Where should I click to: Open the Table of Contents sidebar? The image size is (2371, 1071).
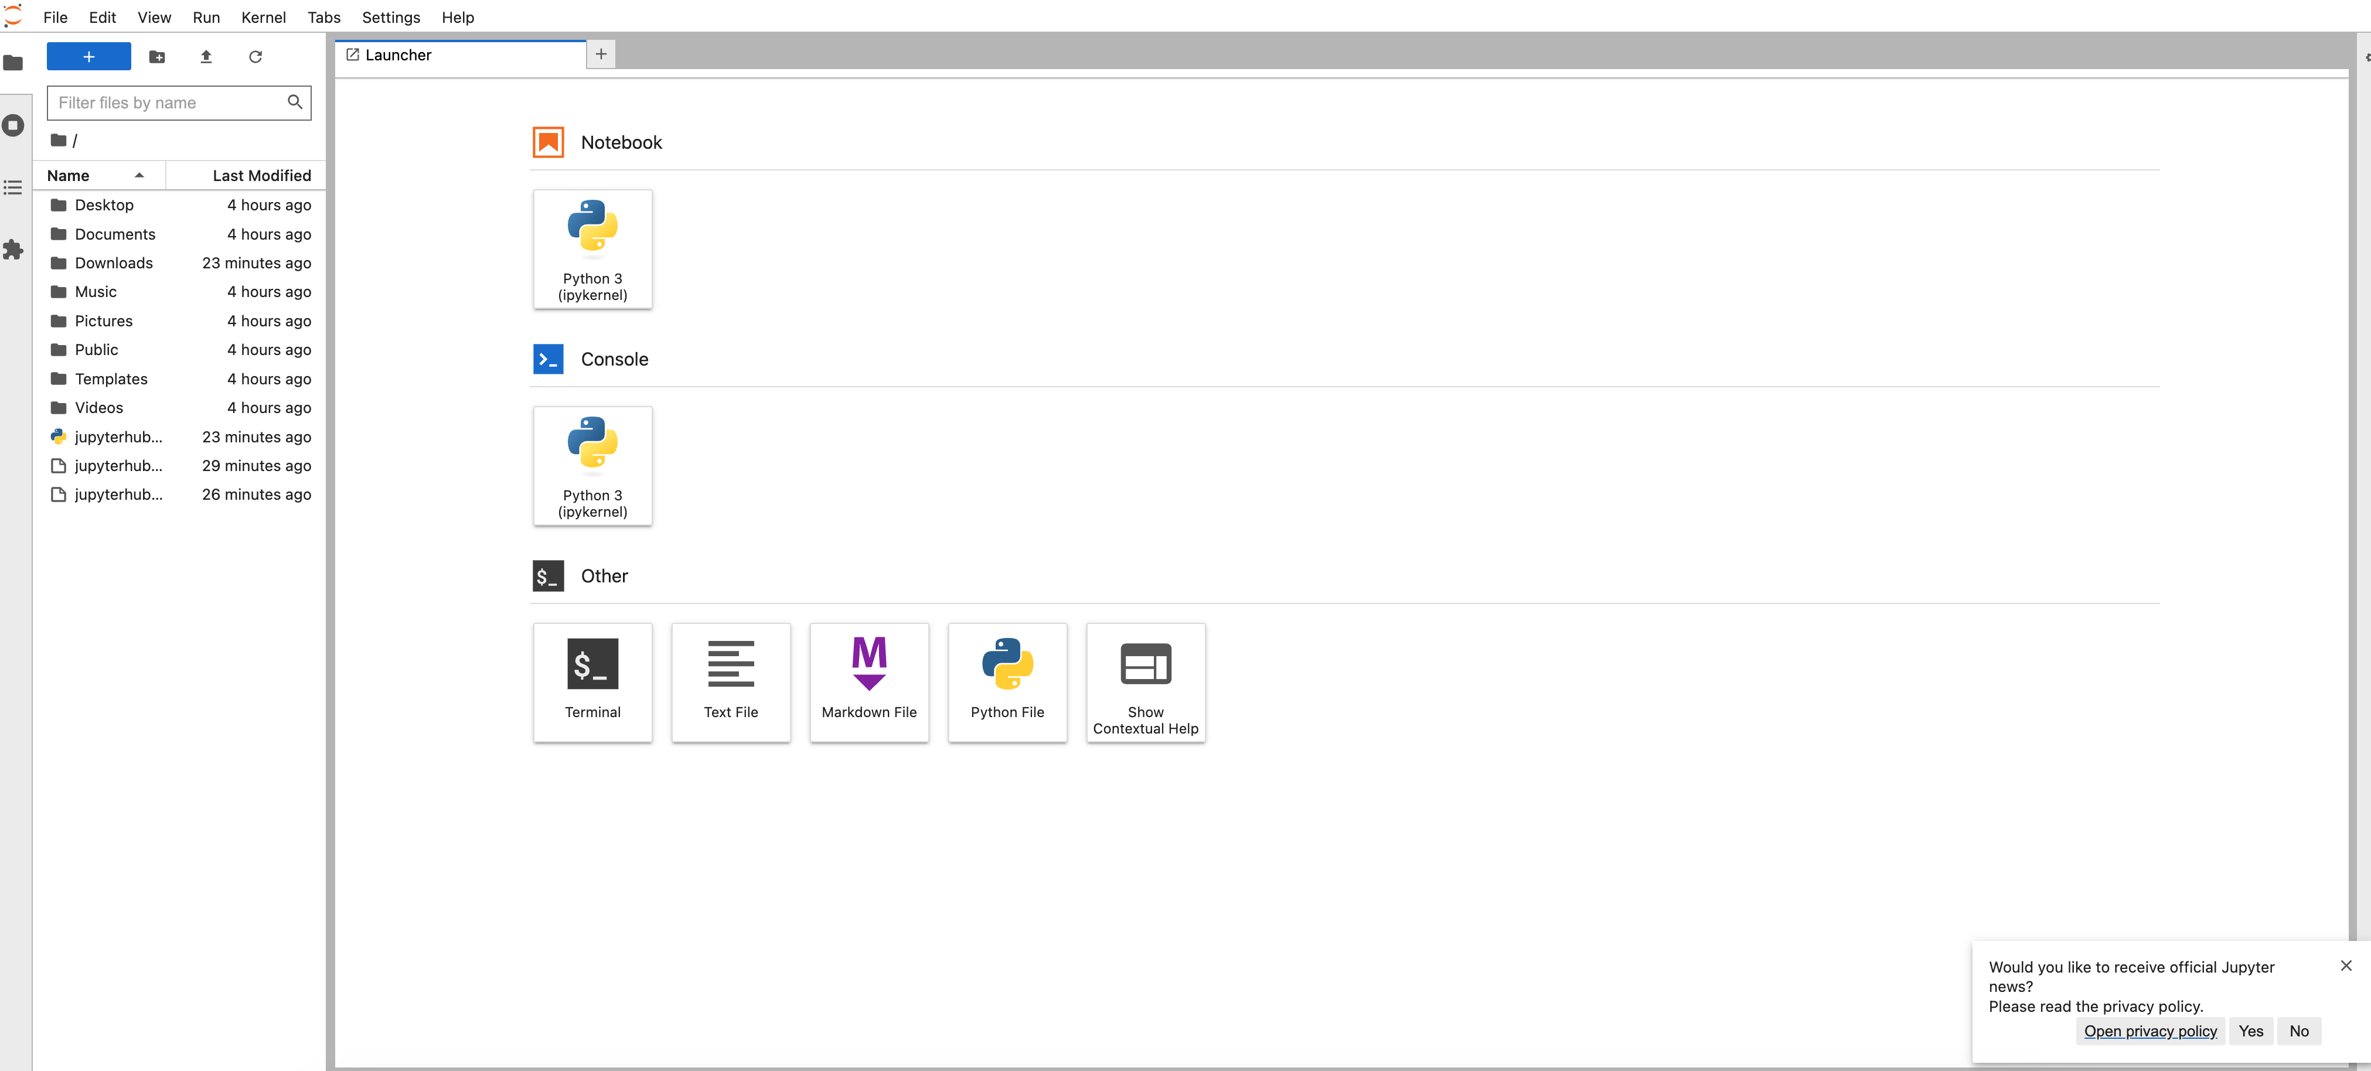[13, 187]
